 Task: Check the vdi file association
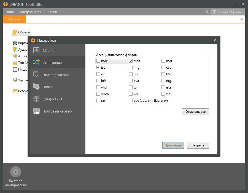click(131, 94)
